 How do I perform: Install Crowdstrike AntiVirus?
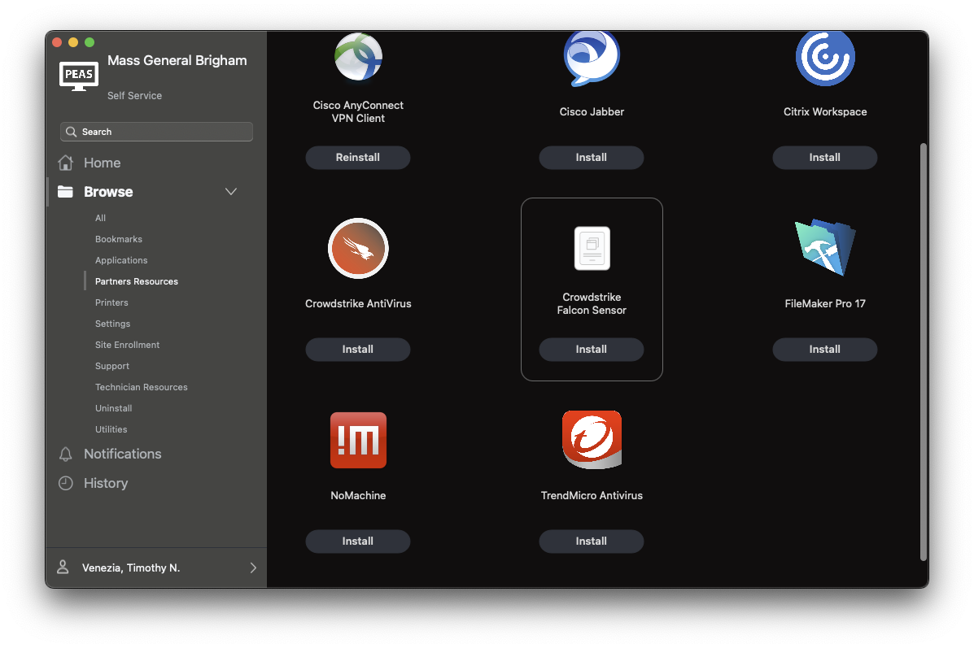click(358, 350)
